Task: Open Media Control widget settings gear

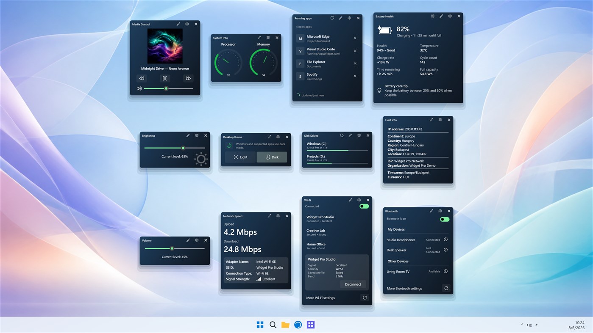Action: point(187,24)
